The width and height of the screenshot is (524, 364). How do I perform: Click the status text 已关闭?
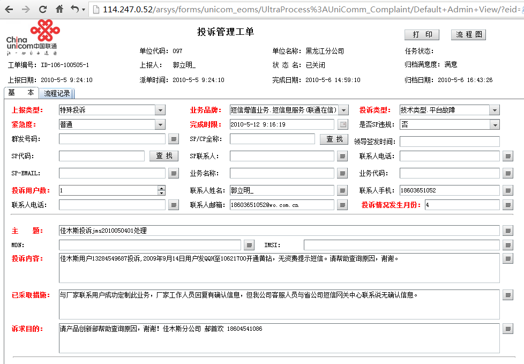[x=316, y=65]
